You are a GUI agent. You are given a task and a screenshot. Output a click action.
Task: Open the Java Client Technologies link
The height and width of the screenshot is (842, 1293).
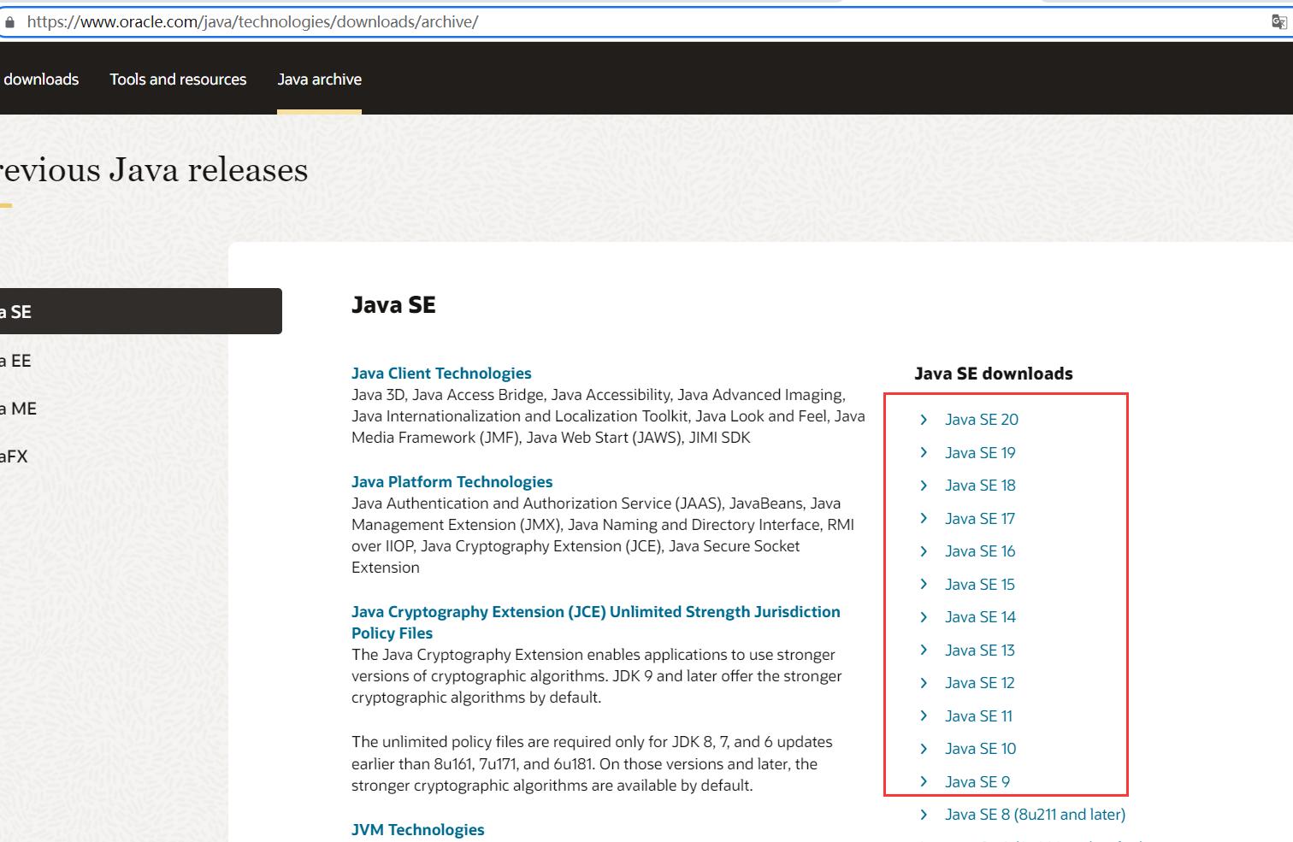441,374
